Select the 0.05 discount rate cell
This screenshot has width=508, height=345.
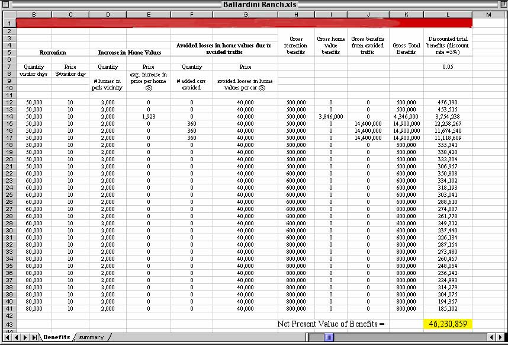(448, 67)
